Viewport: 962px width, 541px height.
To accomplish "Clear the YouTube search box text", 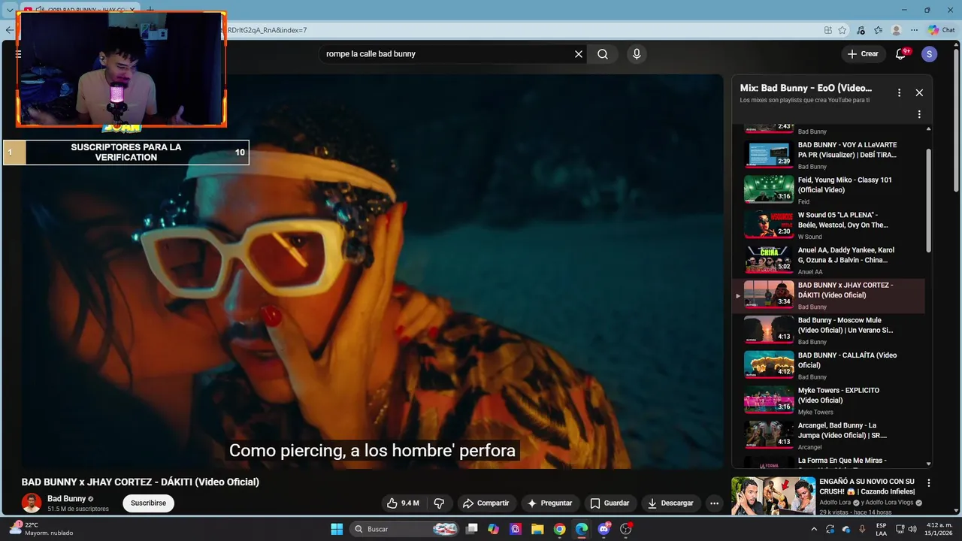I will tap(579, 54).
